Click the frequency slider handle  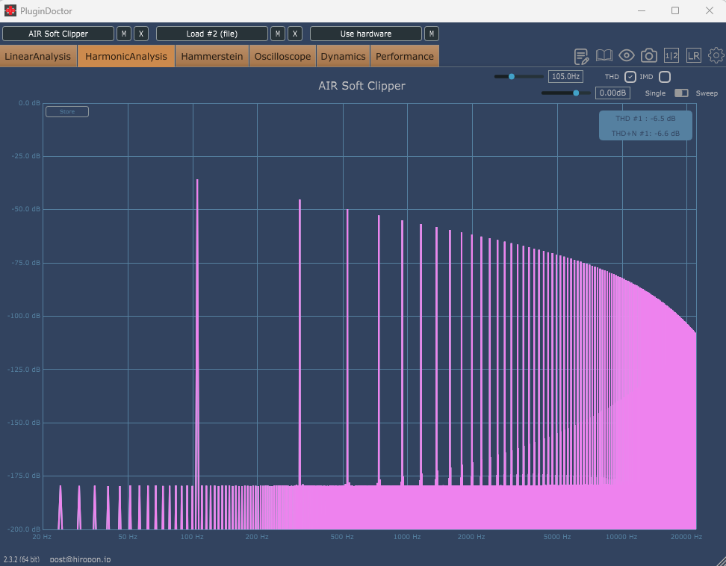pos(512,76)
